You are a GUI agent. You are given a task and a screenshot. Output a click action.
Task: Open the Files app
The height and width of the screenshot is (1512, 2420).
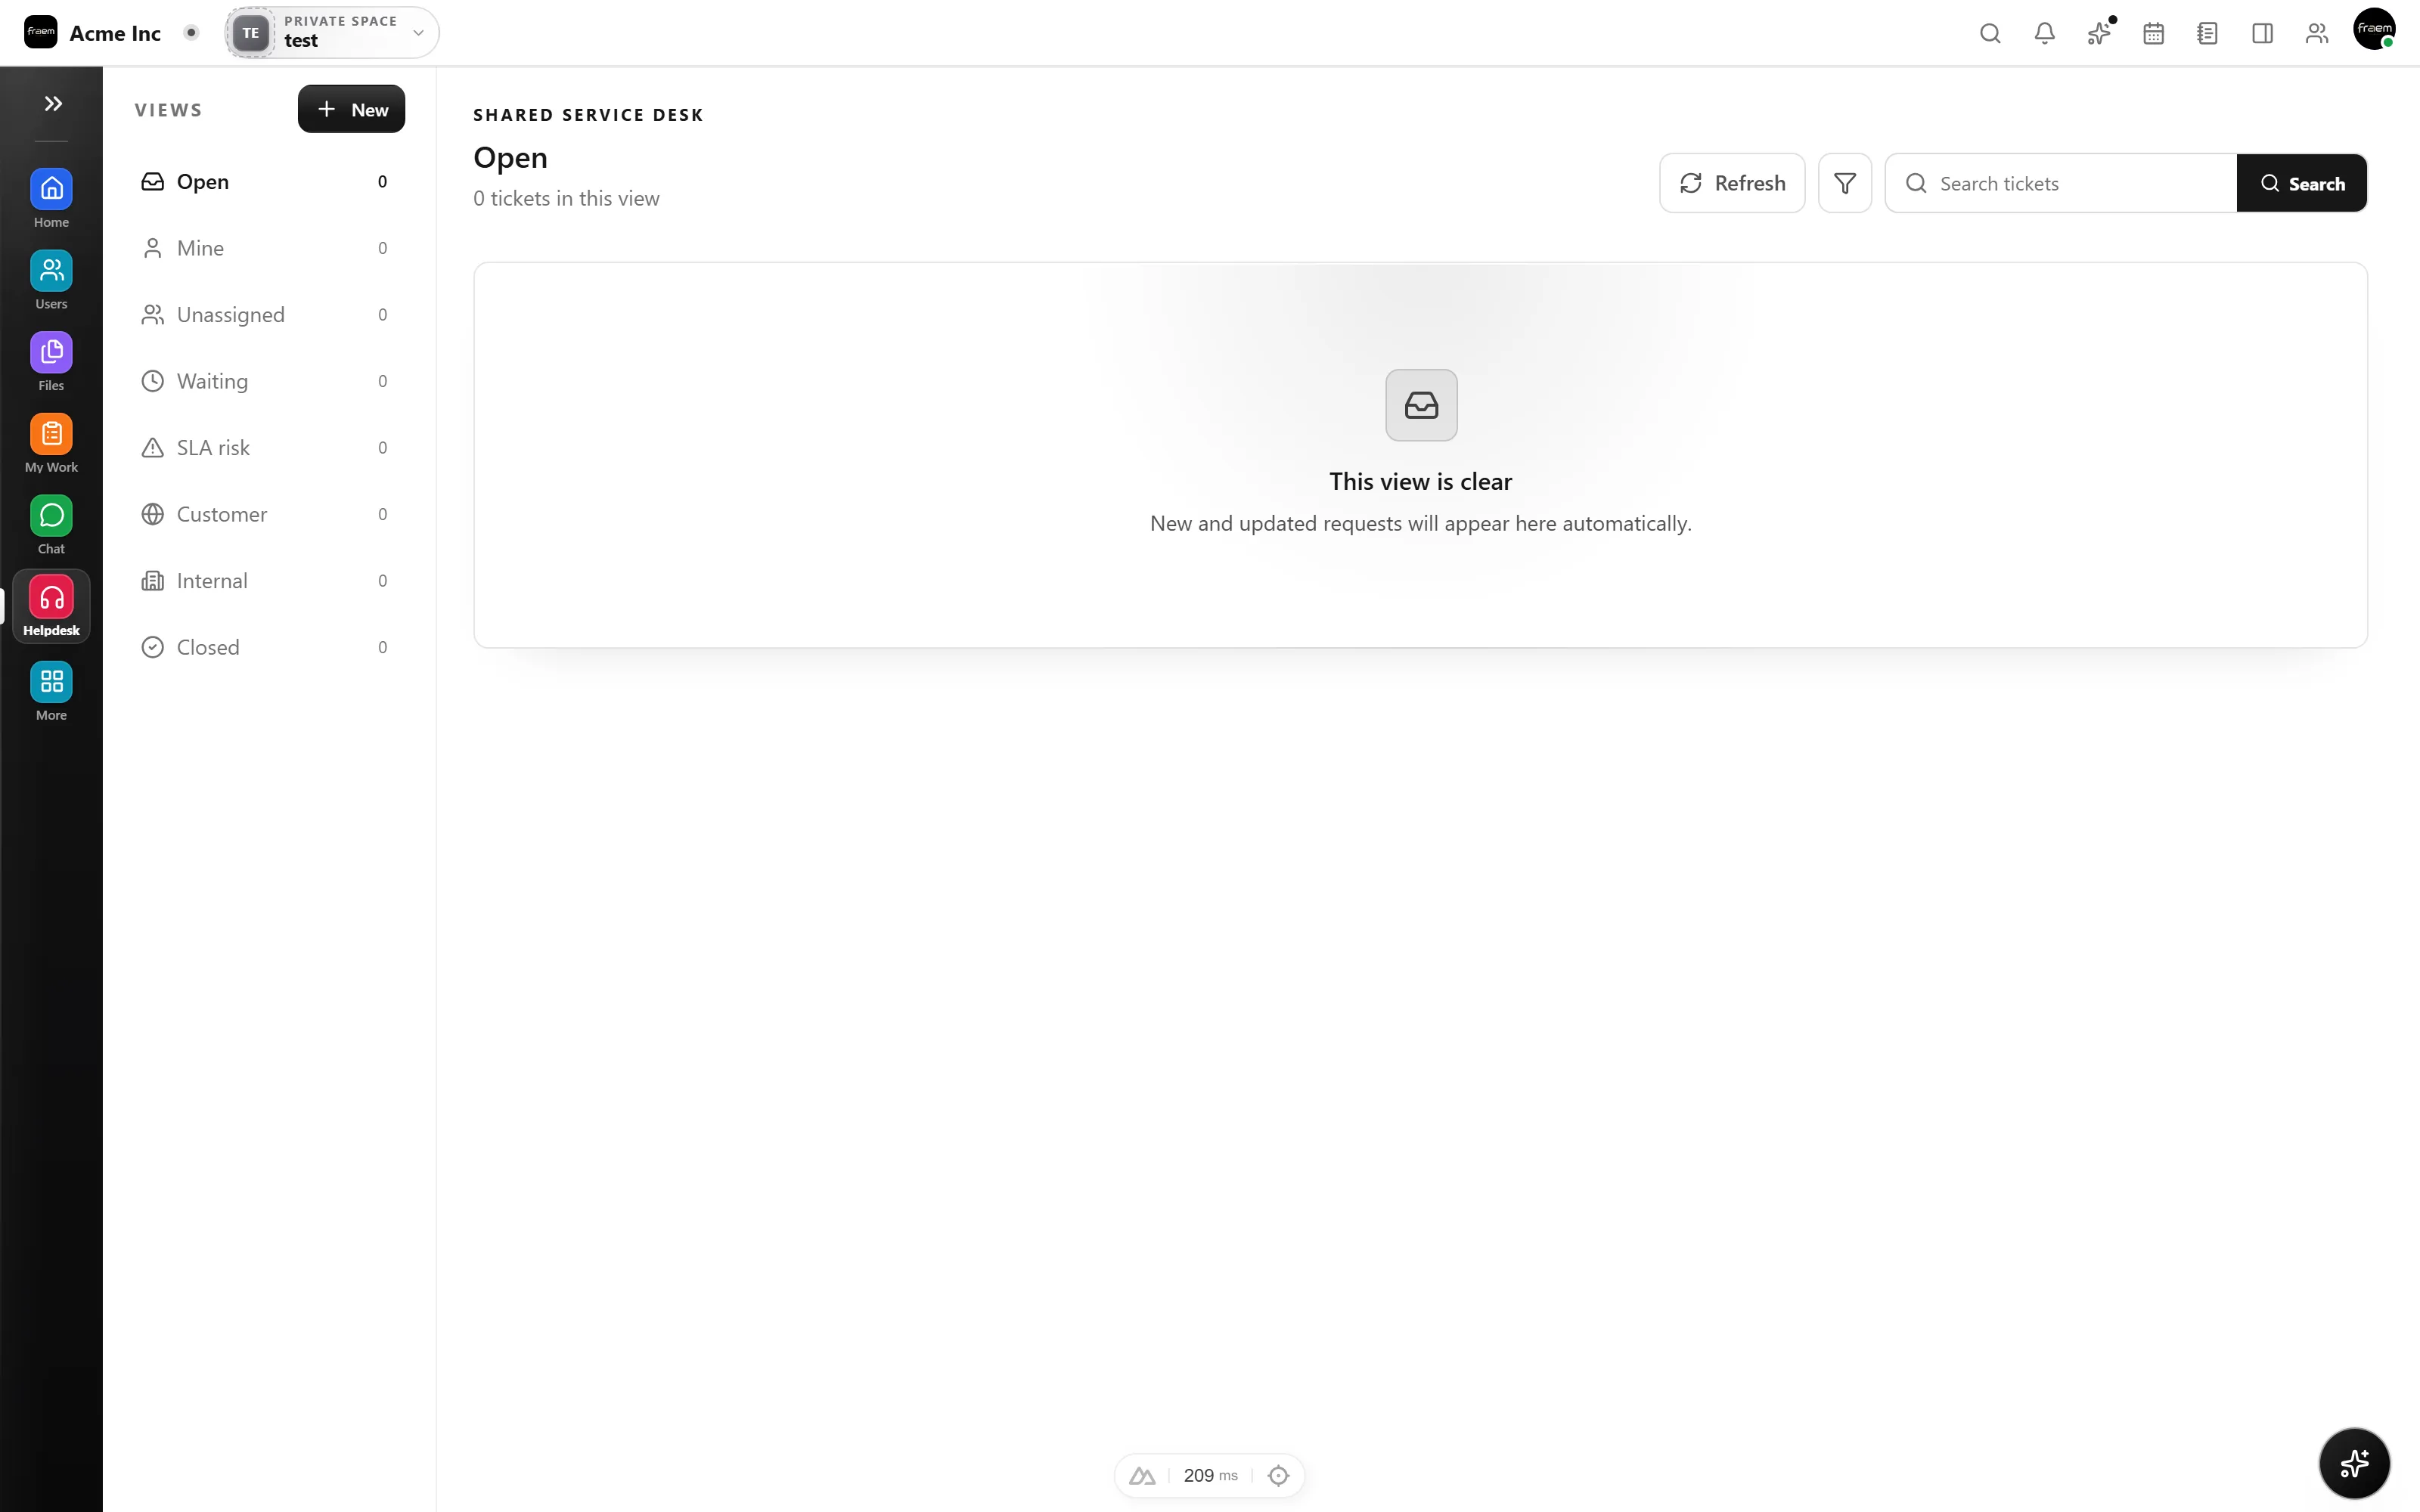click(51, 362)
